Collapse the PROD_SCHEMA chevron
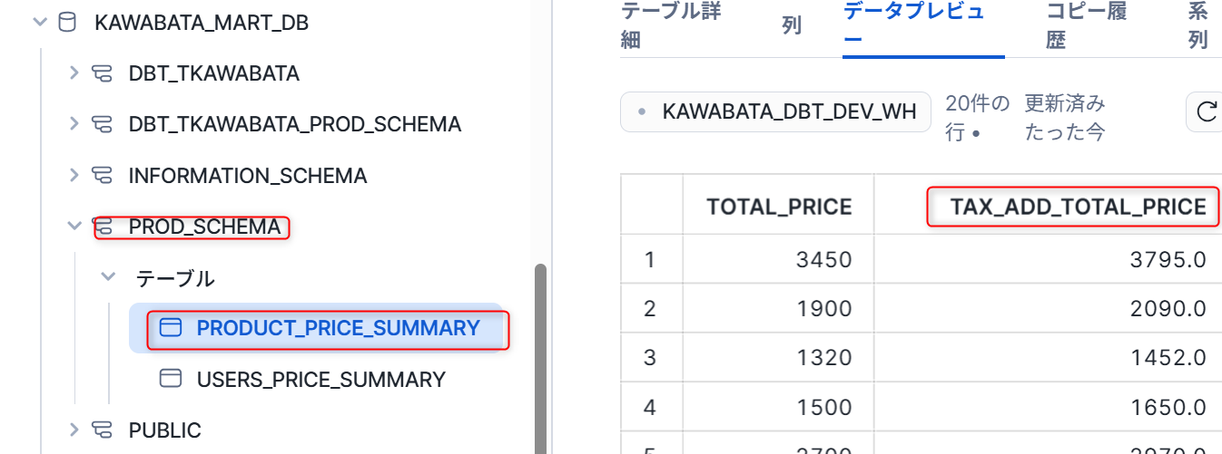The height and width of the screenshot is (454, 1222). point(74,227)
